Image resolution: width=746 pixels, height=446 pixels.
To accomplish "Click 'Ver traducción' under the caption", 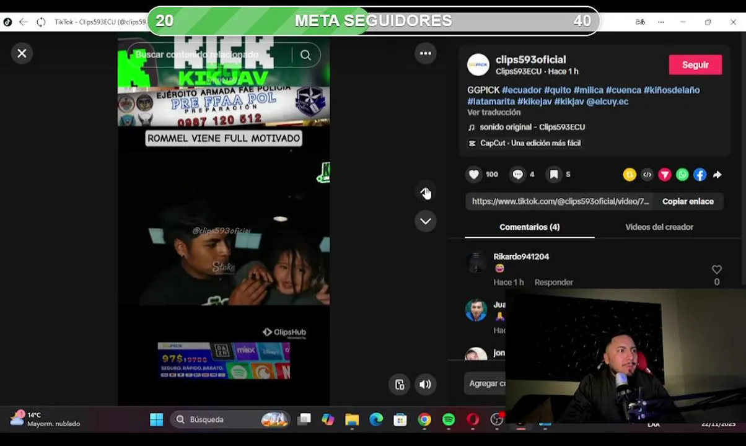I will point(494,112).
